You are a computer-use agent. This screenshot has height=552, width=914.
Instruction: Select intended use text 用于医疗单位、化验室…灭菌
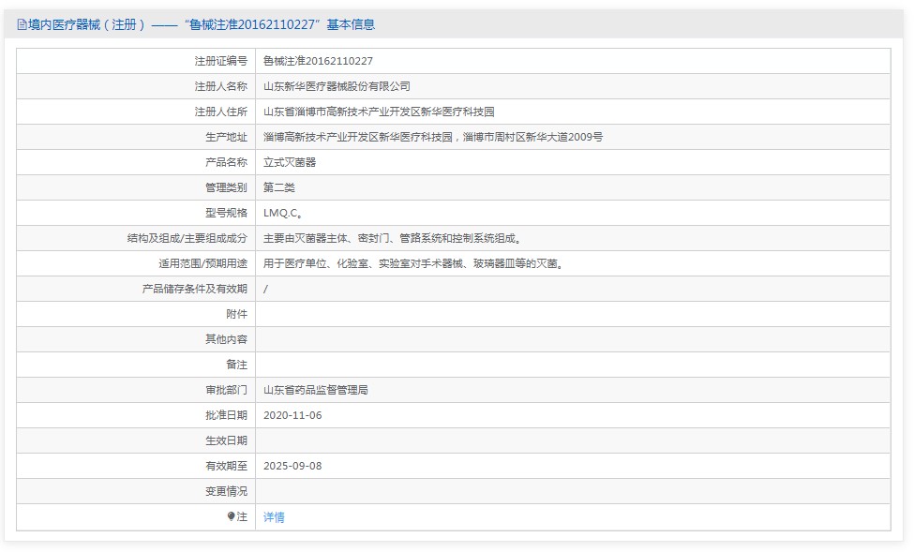413,264
